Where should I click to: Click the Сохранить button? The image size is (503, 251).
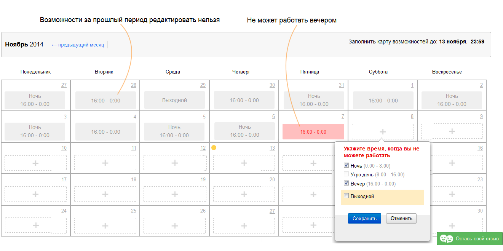(x=364, y=218)
